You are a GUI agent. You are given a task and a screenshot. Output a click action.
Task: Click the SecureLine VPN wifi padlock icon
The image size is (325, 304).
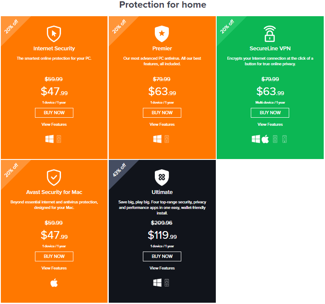click(x=270, y=34)
